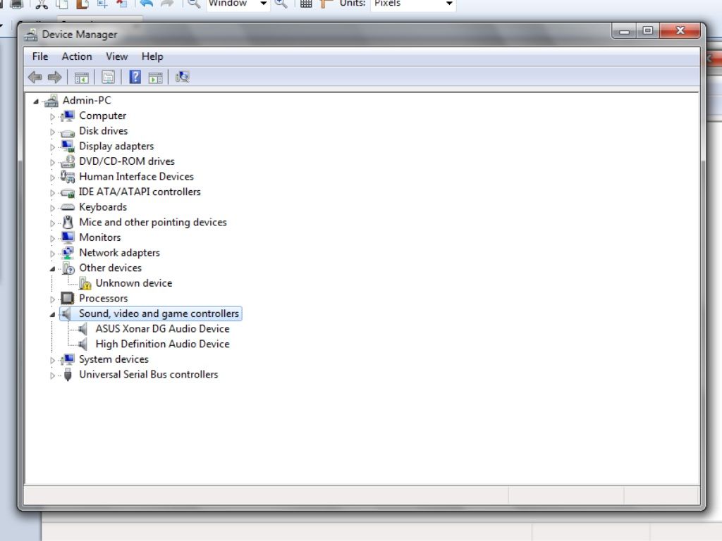Viewport: 722px width, 541px height.
Task: Collapse Sound, video and game controllers
Action: [52, 314]
